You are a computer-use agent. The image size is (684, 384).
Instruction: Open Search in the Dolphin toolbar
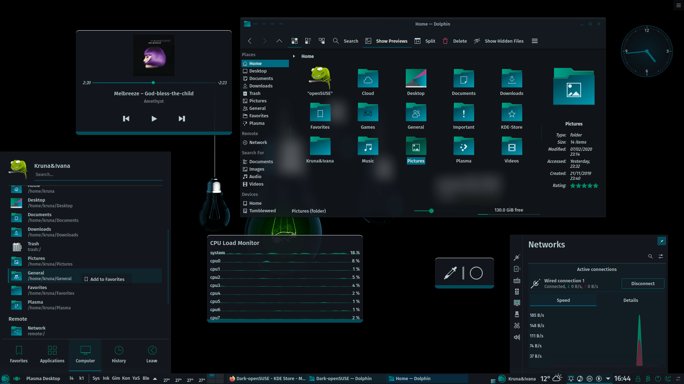(x=346, y=41)
